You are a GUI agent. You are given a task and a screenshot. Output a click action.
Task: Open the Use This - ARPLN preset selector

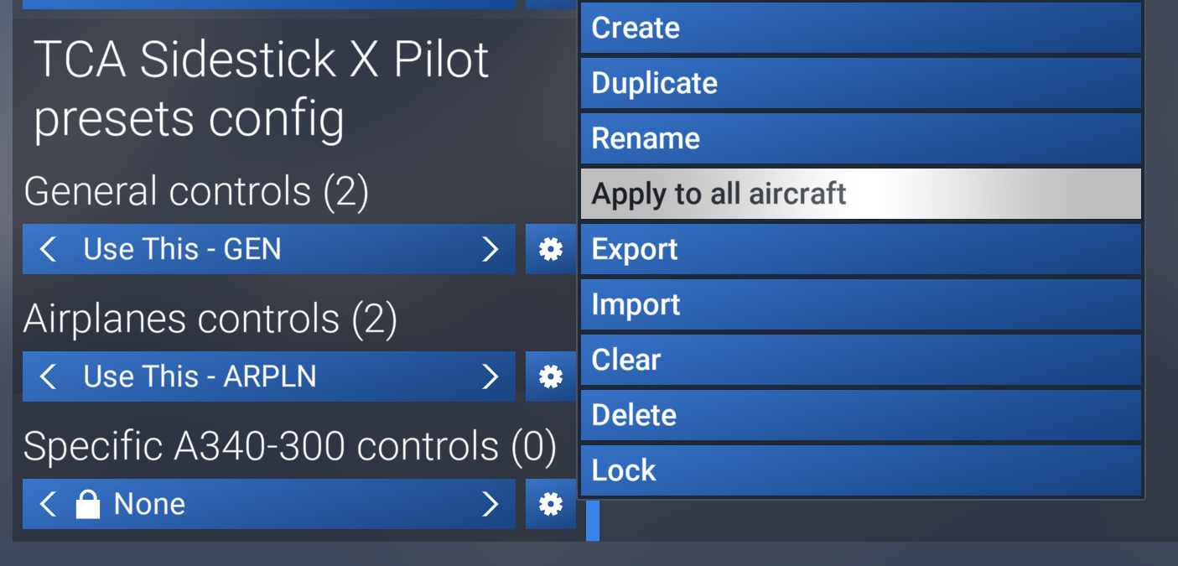pyautogui.click(x=268, y=376)
